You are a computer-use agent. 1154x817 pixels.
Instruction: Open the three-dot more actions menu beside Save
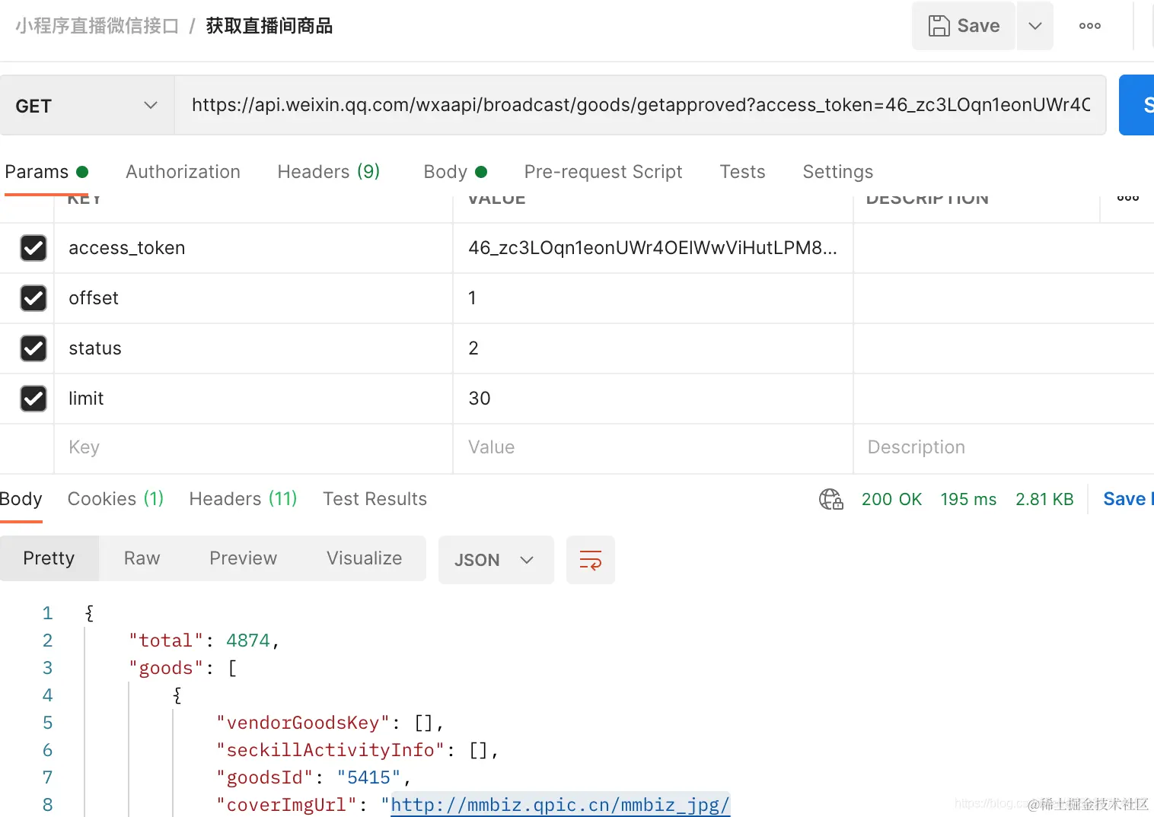(x=1089, y=26)
